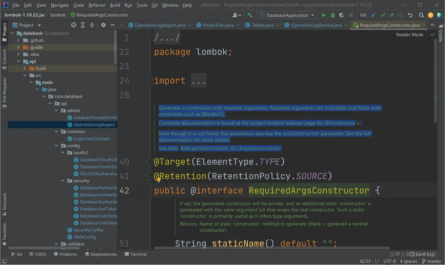
Task: Collapse the advice package
Action: (x=57, y=111)
